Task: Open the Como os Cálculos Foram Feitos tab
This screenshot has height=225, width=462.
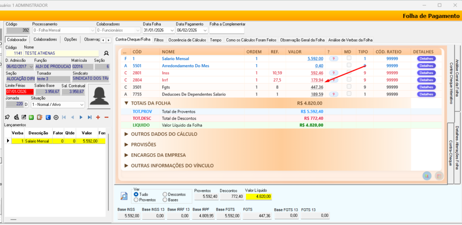Action: coord(251,40)
